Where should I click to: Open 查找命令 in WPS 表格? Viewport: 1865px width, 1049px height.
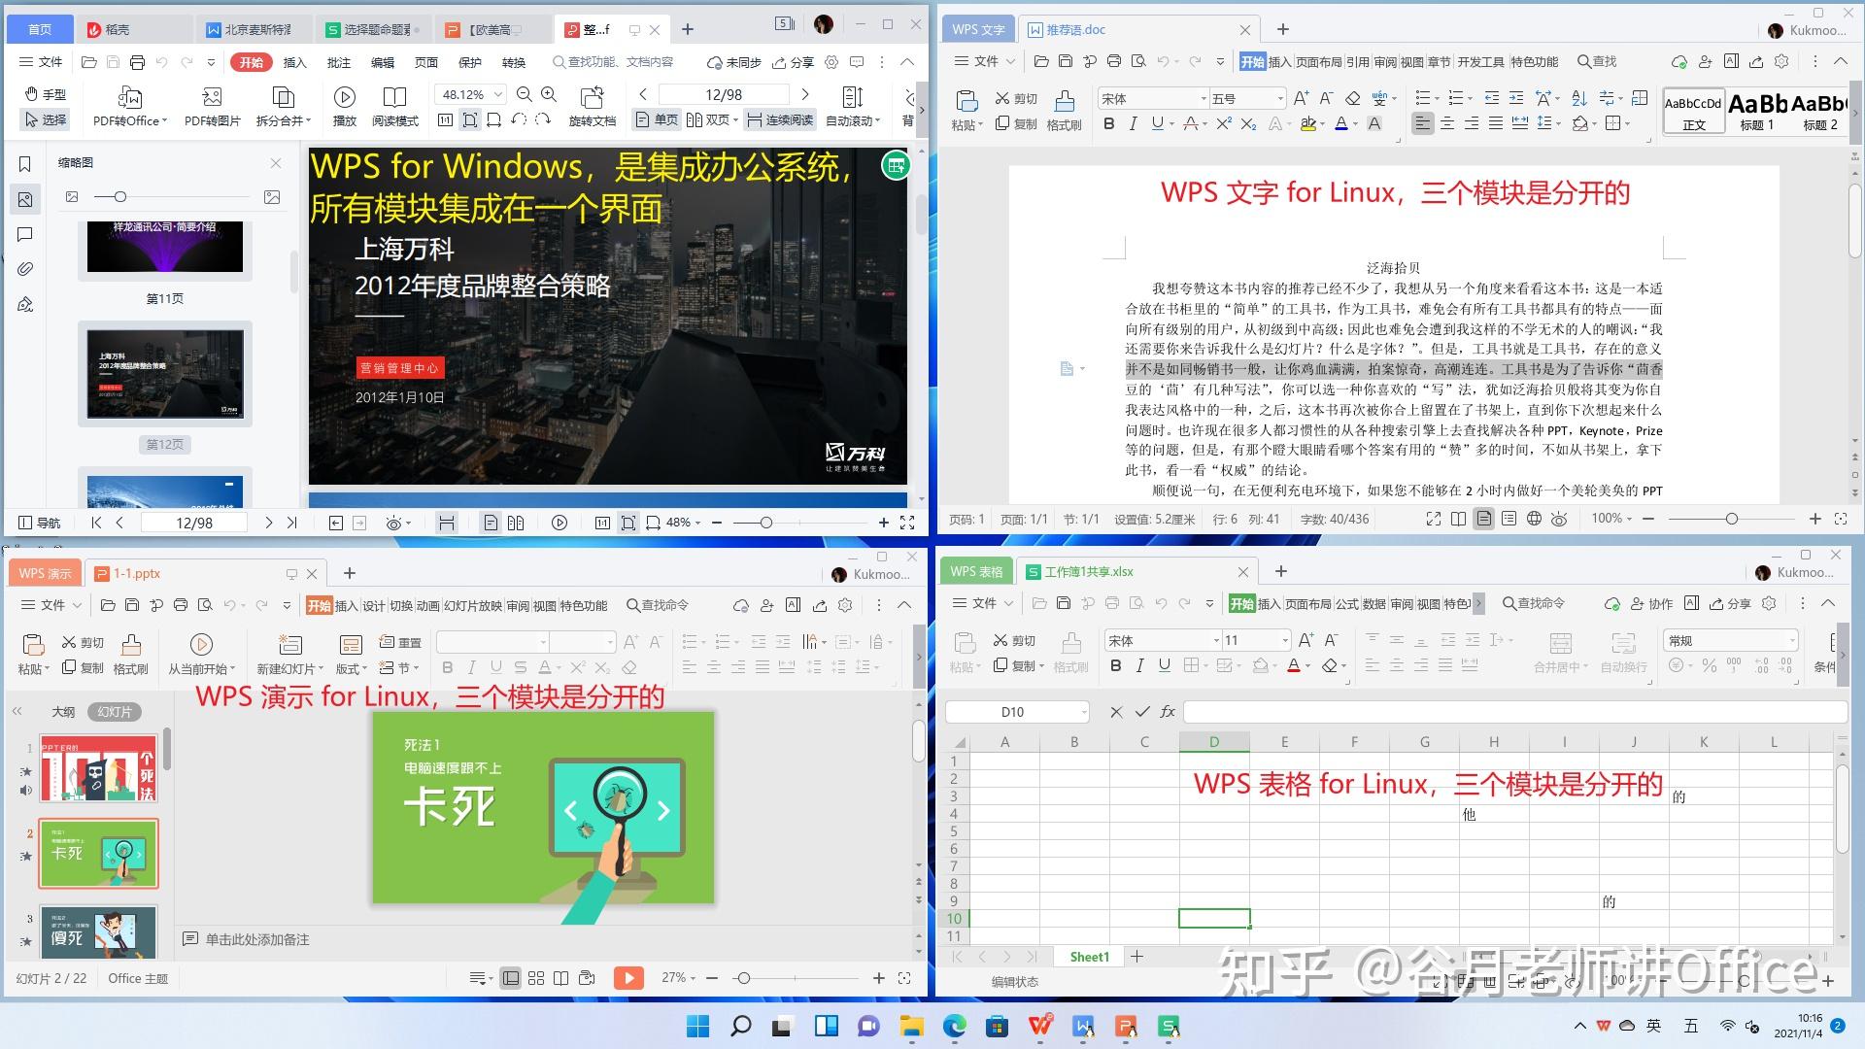pos(1533,603)
